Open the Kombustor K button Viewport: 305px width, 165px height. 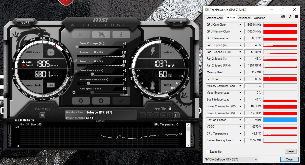tap(81, 35)
